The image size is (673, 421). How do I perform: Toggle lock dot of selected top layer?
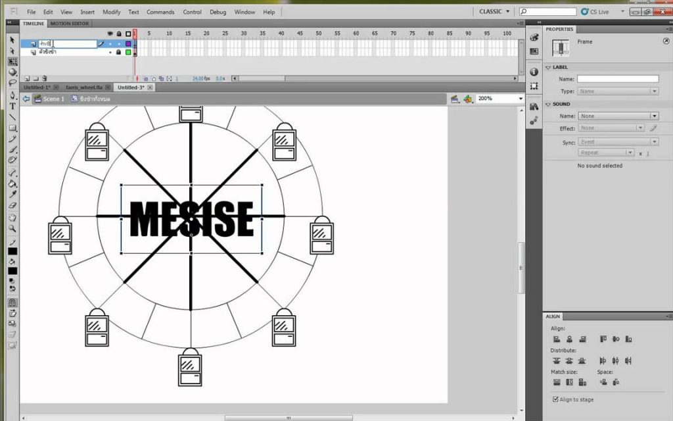pyautogui.click(x=119, y=44)
